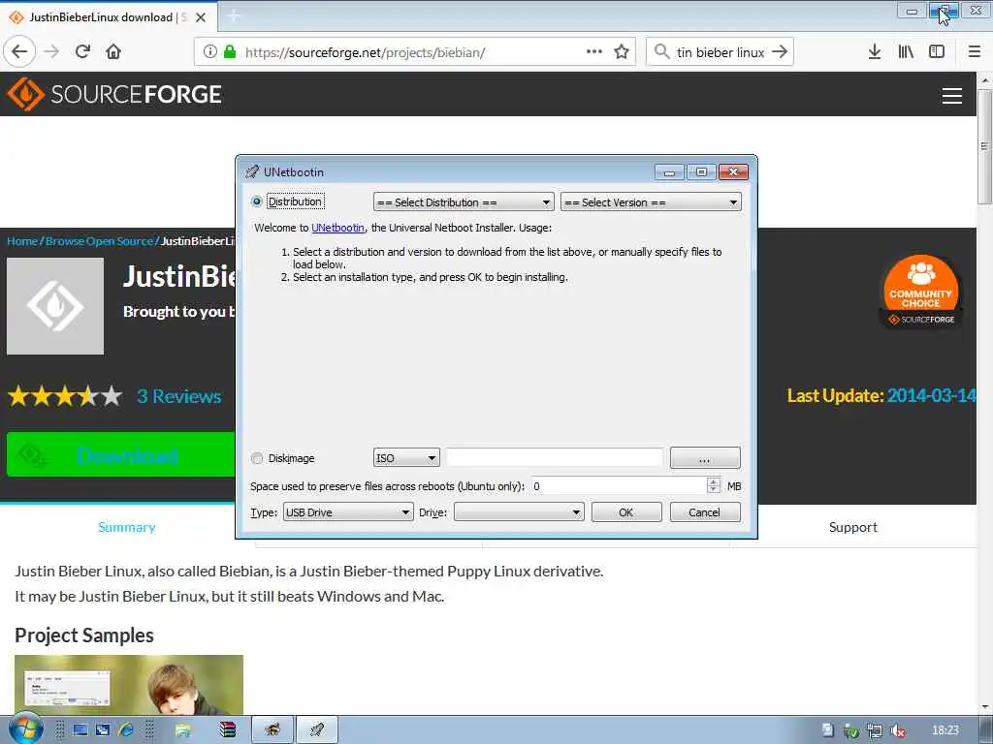Open SourceForge site hamburger menu
Viewport: 993px width, 744px height.
pyautogui.click(x=952, y=96)
